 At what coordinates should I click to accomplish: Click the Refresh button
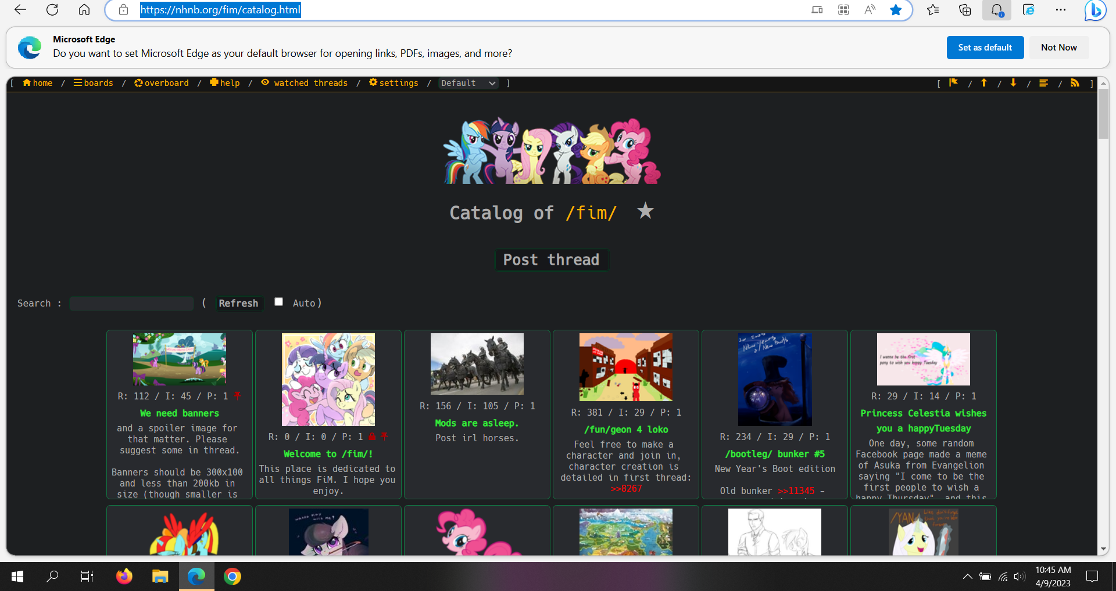click(x=238, y=303)
